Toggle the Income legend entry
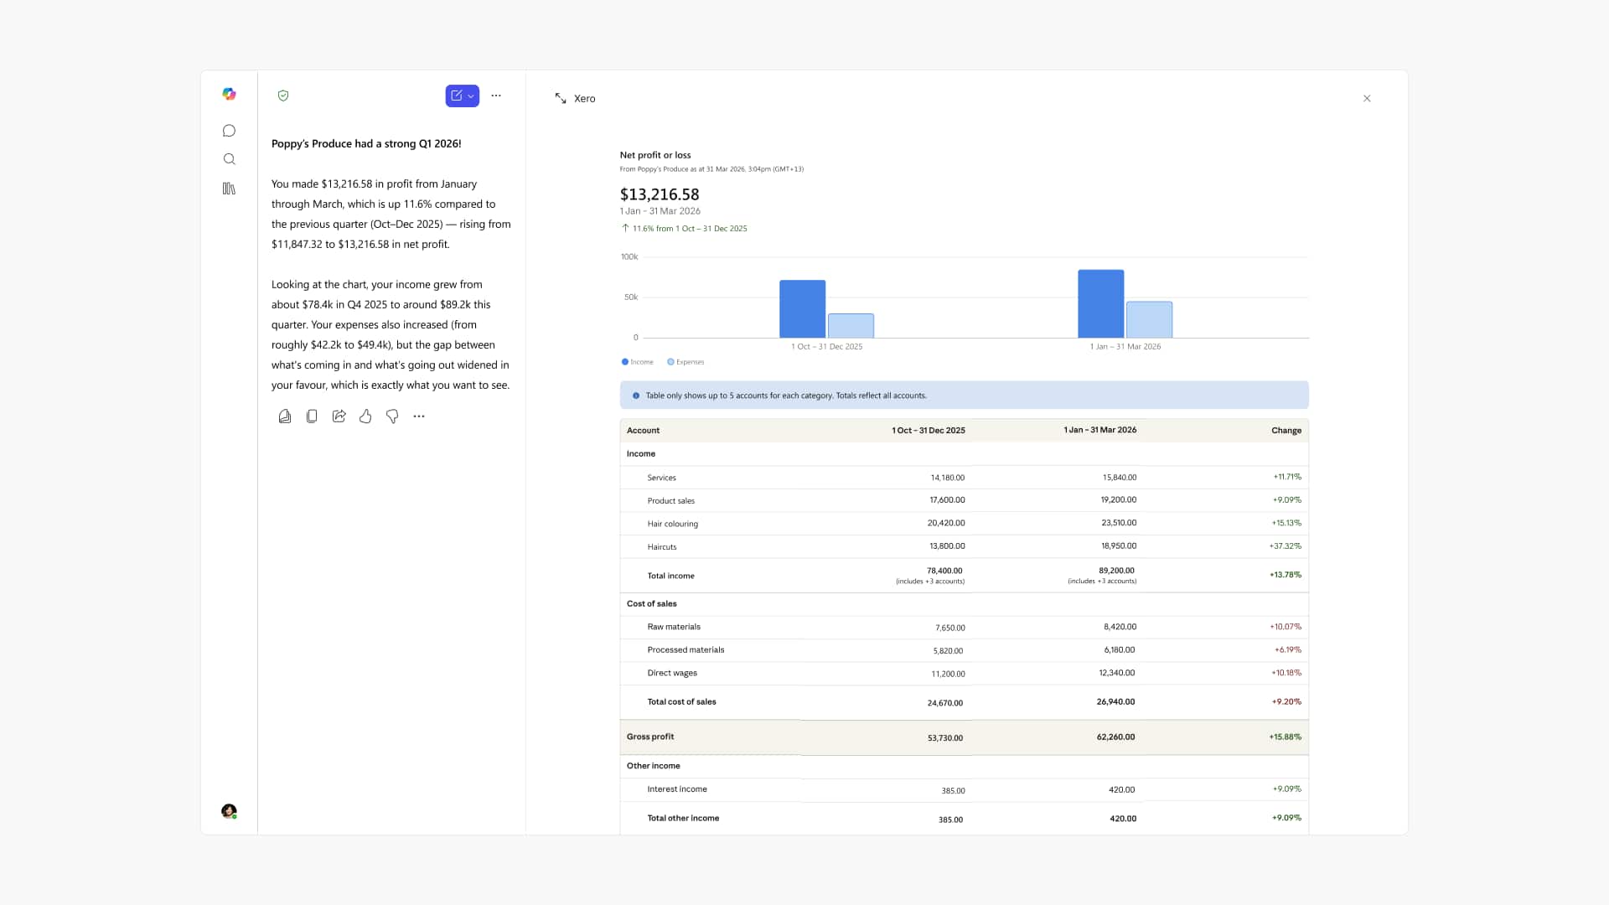The image size is (1609, 905). pos(638,362)
